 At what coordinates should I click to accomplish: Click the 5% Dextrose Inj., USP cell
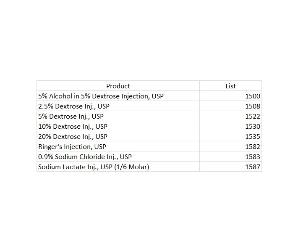(x=71, y=116)
